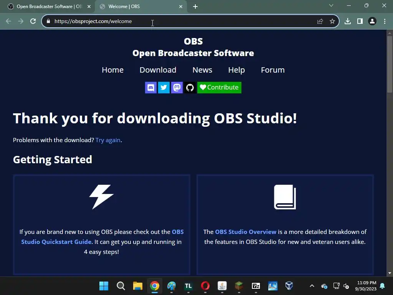Open the Chrome profile icon

point(372,22)
